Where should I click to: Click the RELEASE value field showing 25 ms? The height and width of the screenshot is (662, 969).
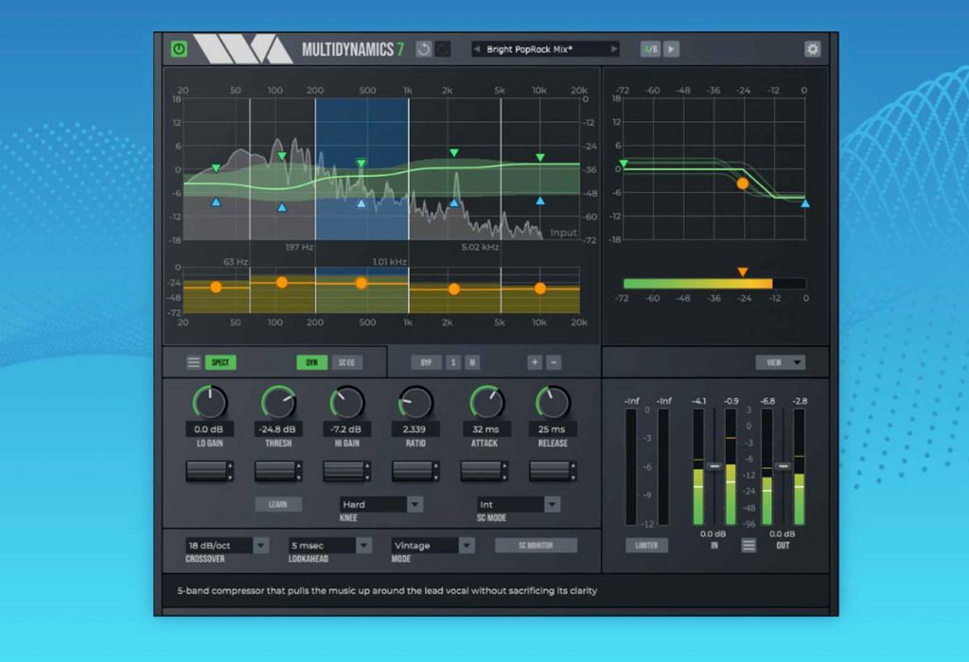tap(552, 429)
